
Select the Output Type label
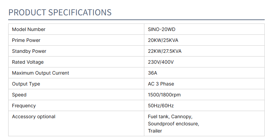point(26,84)
